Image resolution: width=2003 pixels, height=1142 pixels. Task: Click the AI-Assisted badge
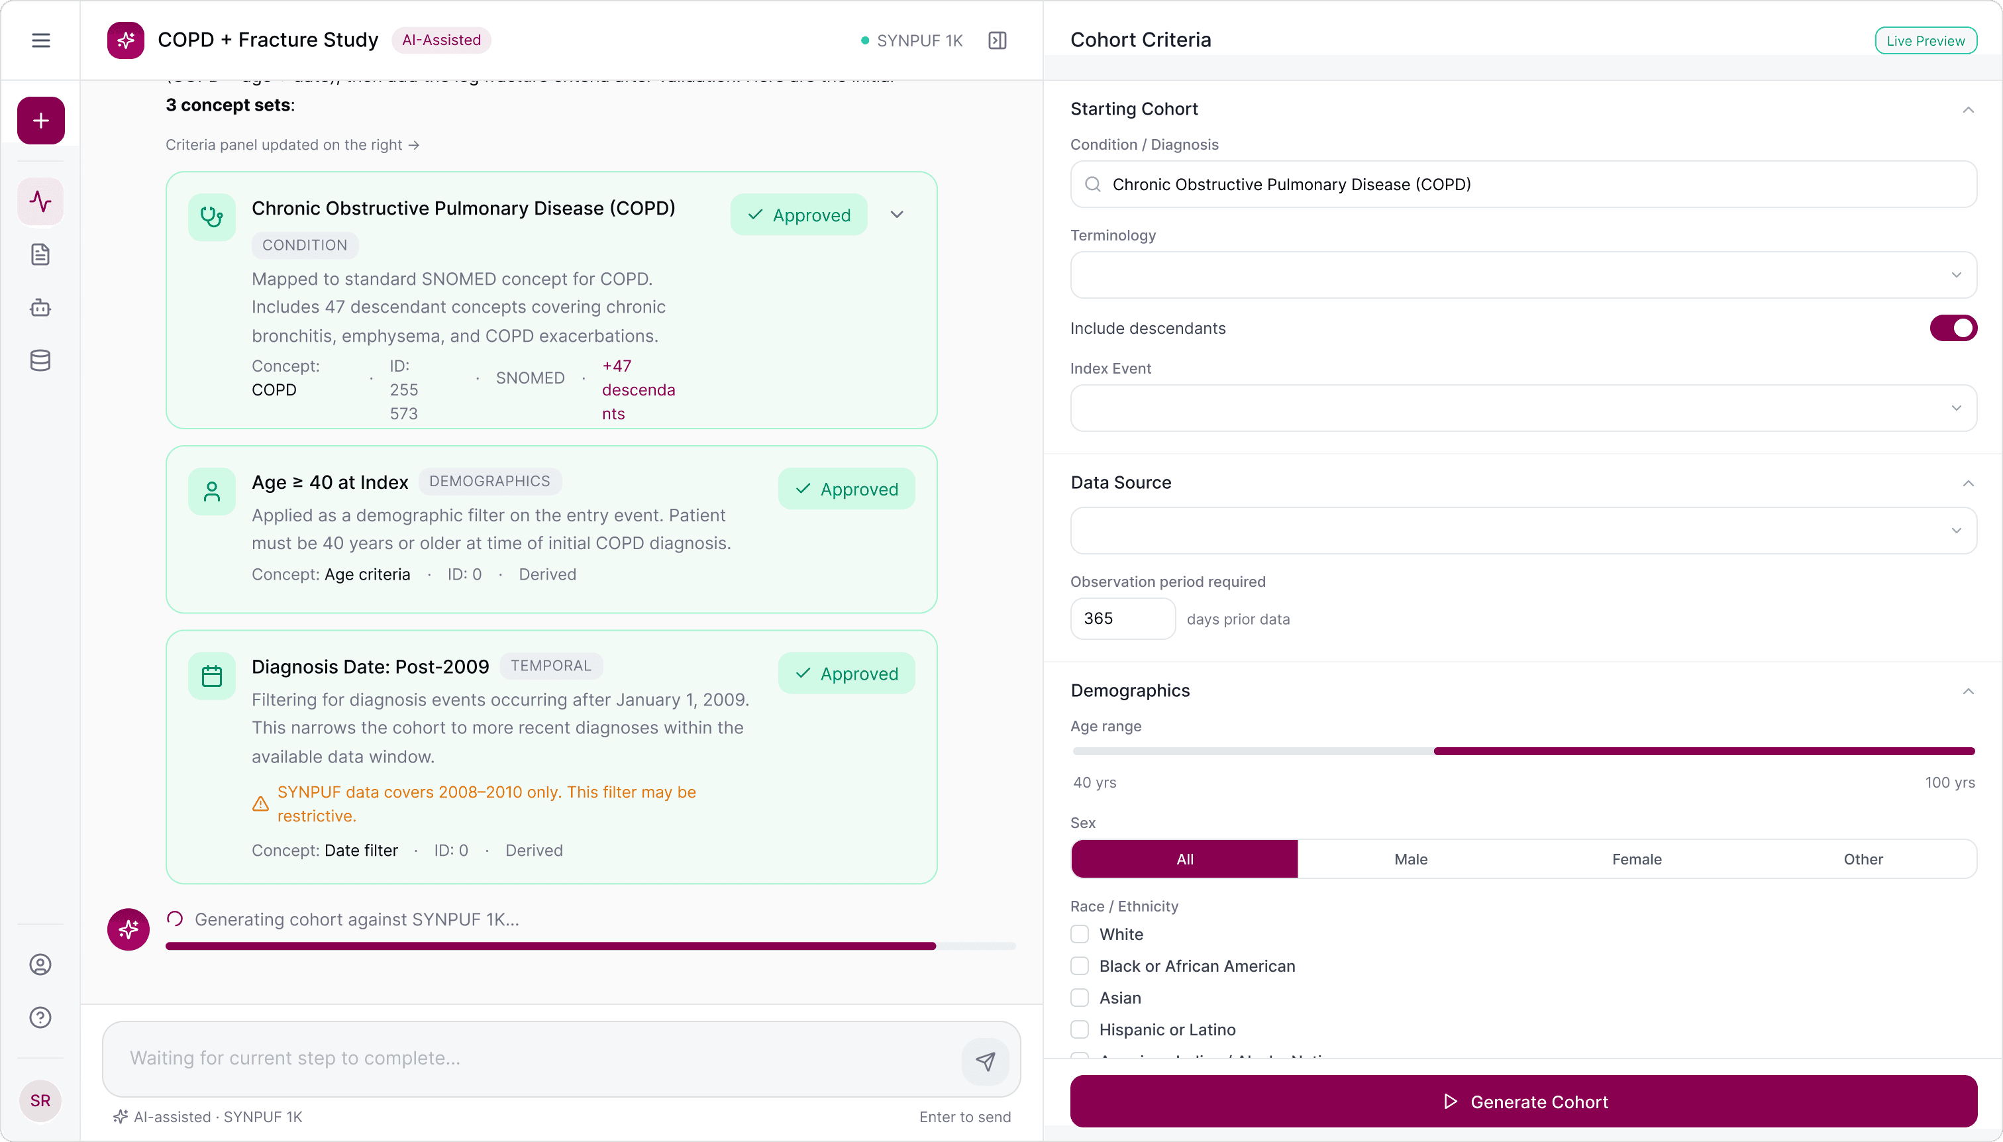(x=442, y=40)
